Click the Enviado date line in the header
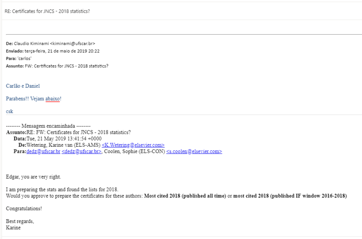The image size is (362, 239). tap(53, 51)
